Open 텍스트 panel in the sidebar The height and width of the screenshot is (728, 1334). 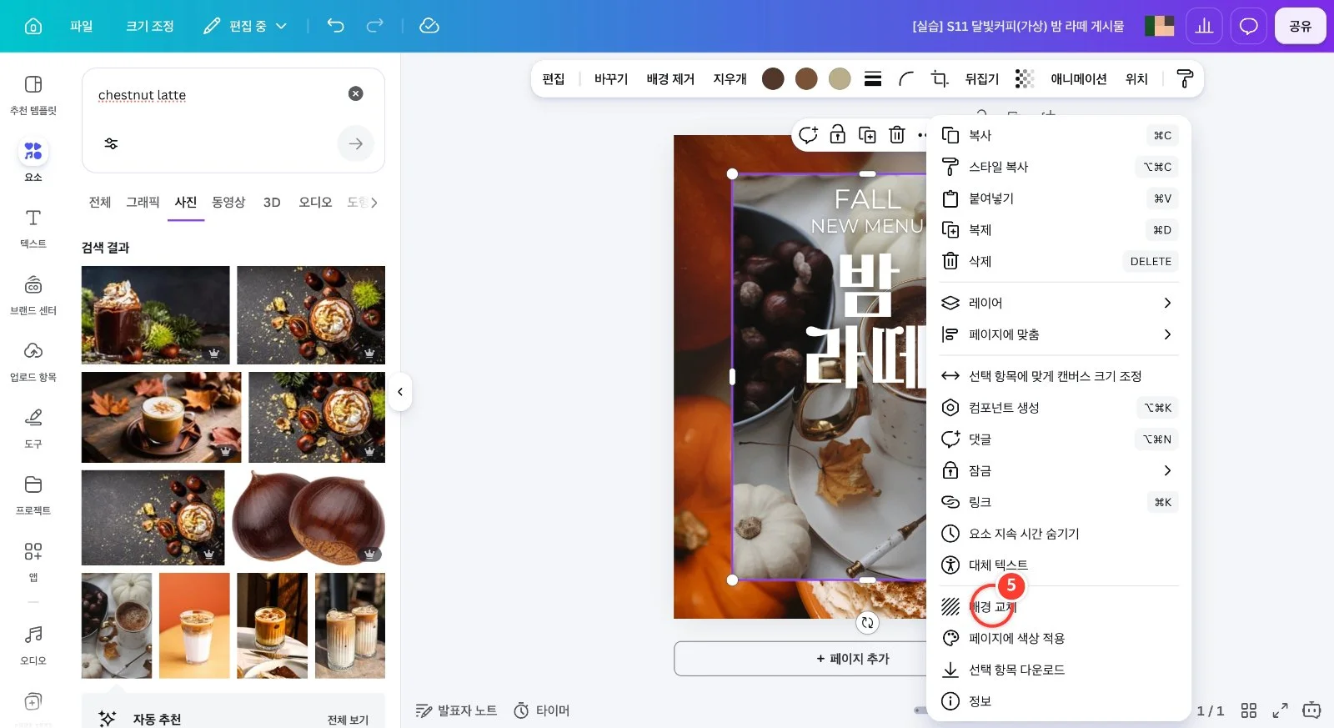33,227
